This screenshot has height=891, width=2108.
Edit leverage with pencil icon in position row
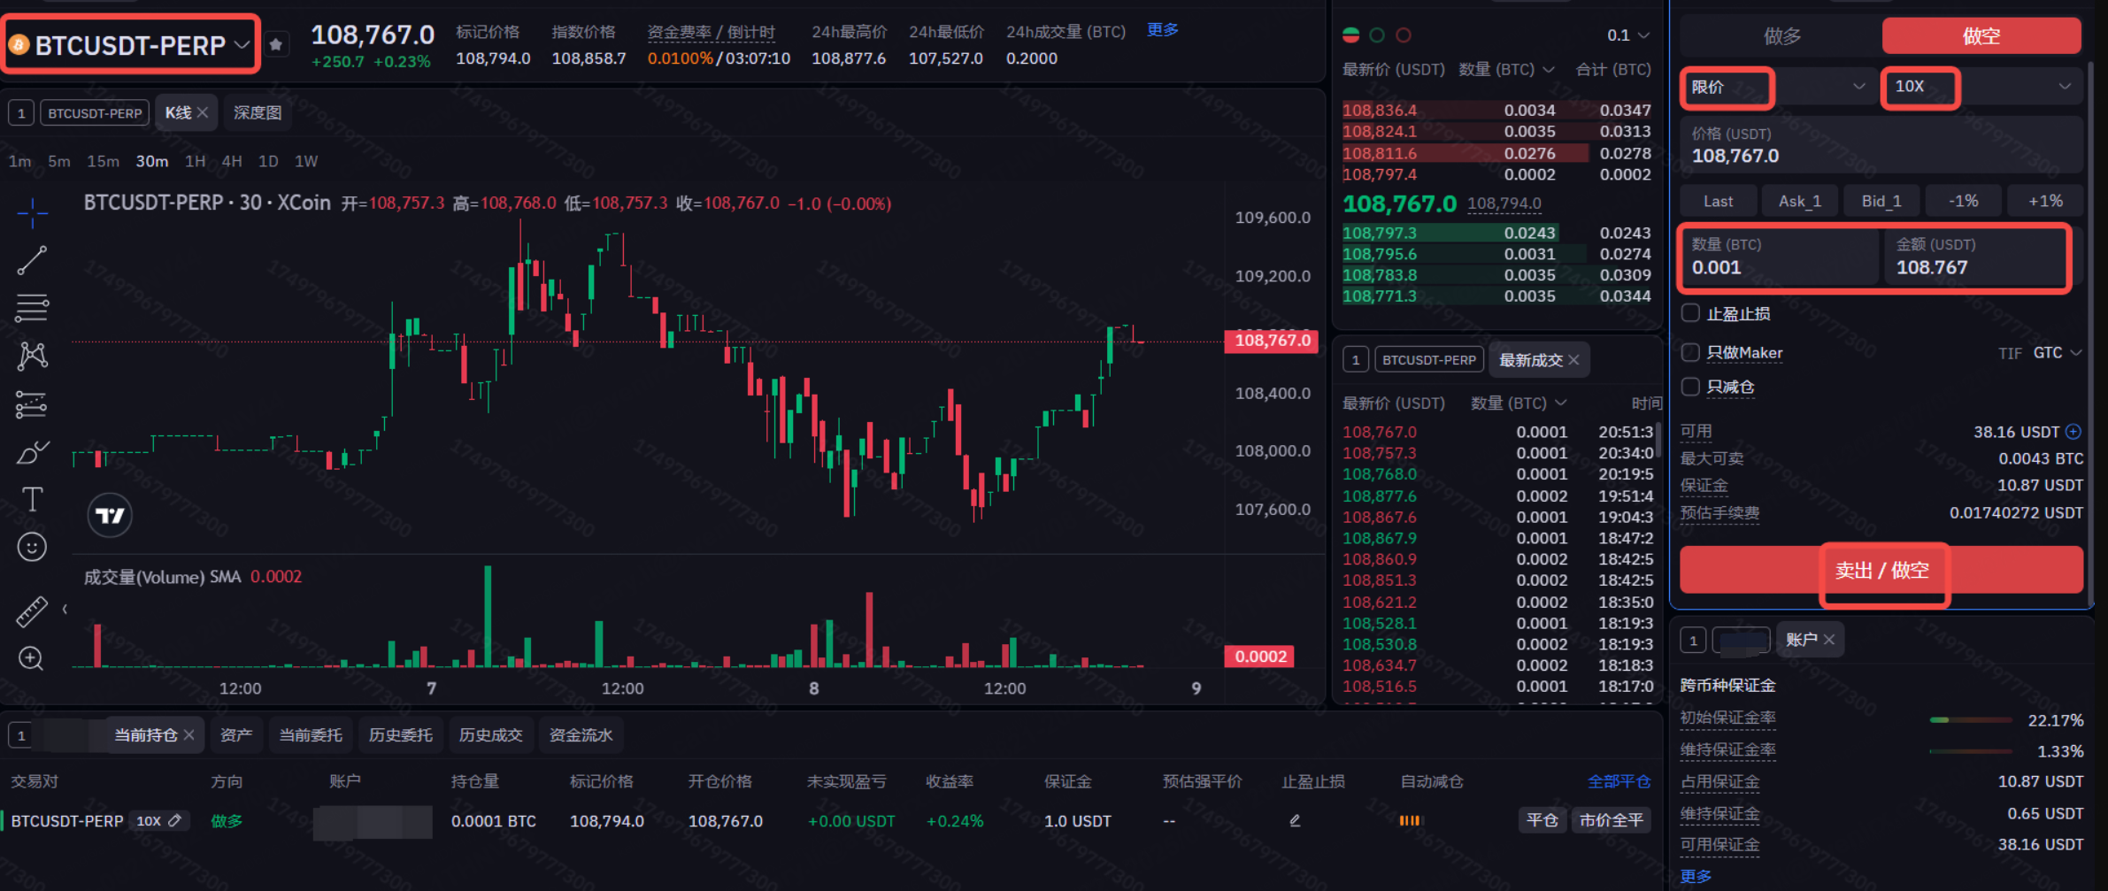click(x=175, y=820)
